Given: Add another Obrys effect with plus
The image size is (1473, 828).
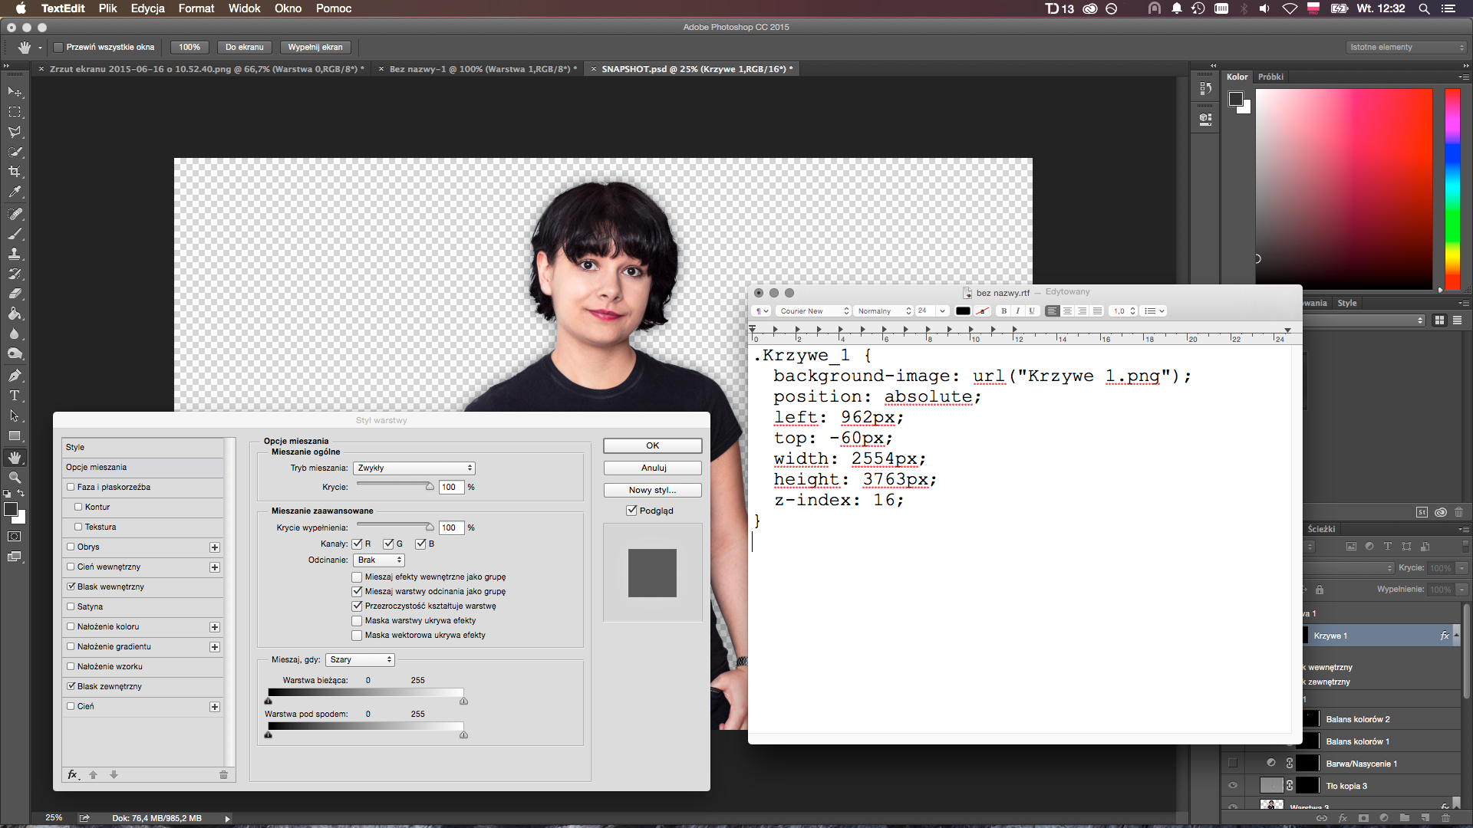Looking at the screenshot, I should pyautogui.click(x=215, y=547).
